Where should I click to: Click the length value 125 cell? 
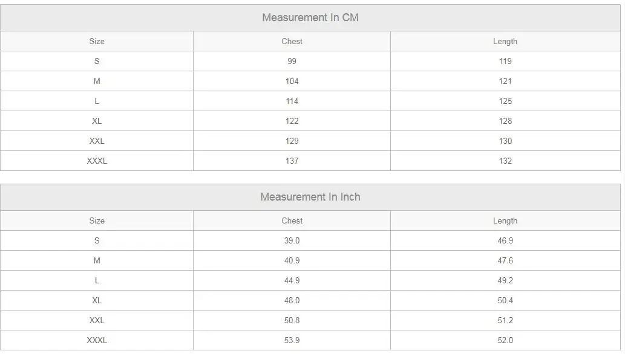click(x=505, y=101)
